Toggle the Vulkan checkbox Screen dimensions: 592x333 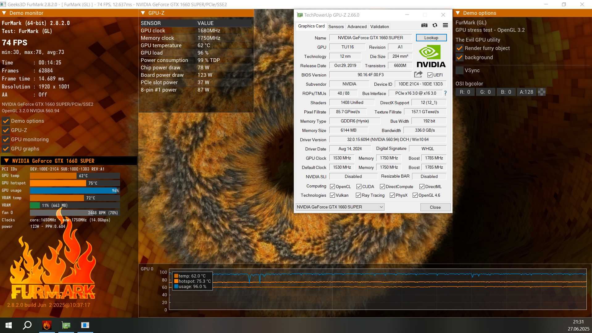332,195
